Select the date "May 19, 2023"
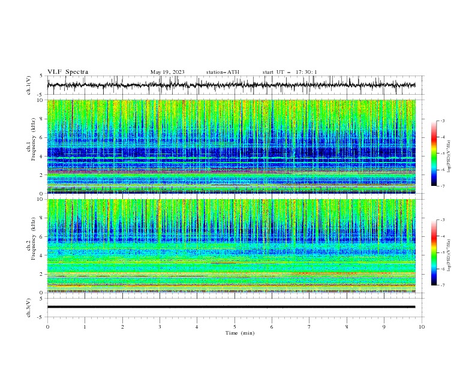This screenshot has height=367, width=475. pyautogui.click(x=167, y=72)
